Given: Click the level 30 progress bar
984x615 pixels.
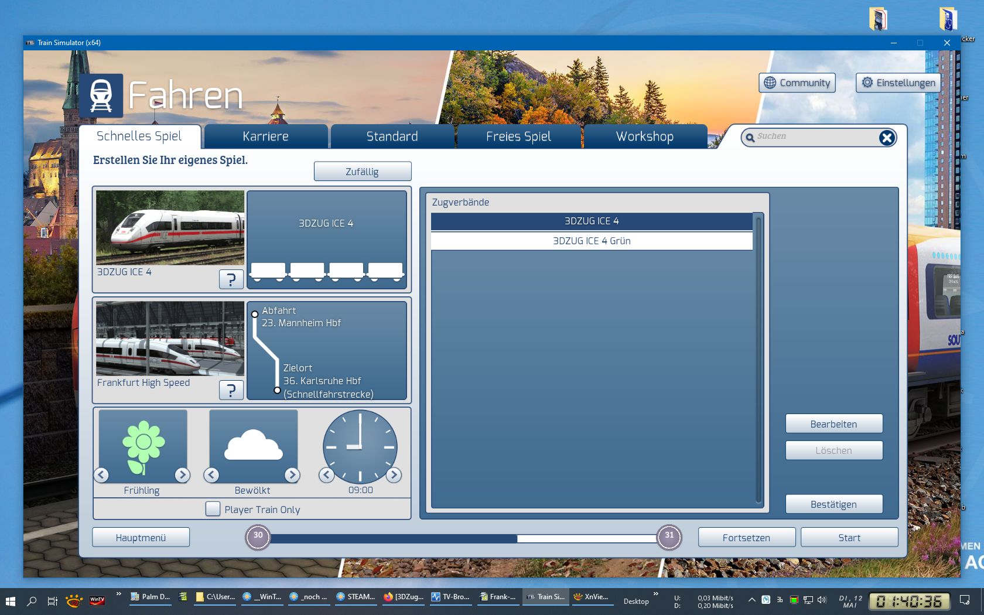Looking at the screenshot, I should (464, 538).
